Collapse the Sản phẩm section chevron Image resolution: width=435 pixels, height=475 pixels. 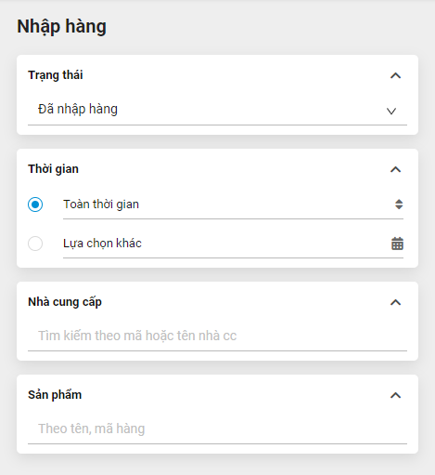pyautogui.click(x=395, y=395)
